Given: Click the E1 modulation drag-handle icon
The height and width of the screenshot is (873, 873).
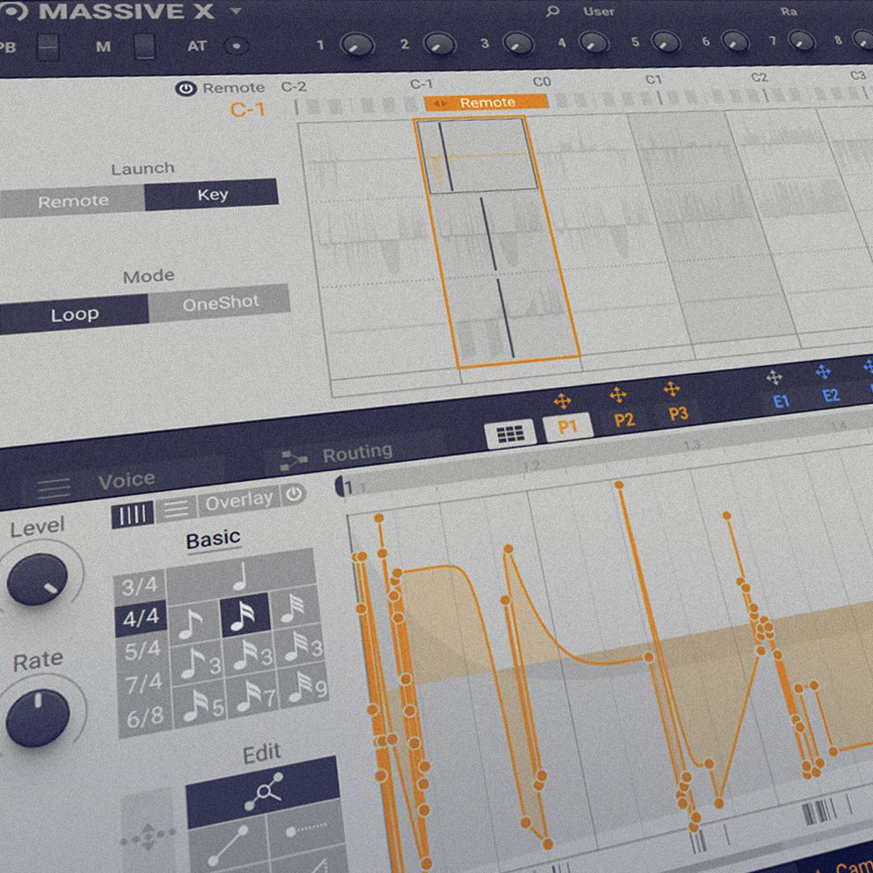Looking at the screenshot, I should click(774, 377).
